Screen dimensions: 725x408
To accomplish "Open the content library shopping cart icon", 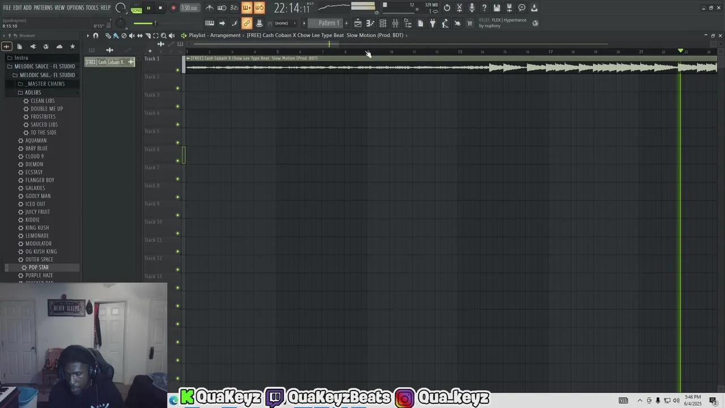I will tap(470, 23).
